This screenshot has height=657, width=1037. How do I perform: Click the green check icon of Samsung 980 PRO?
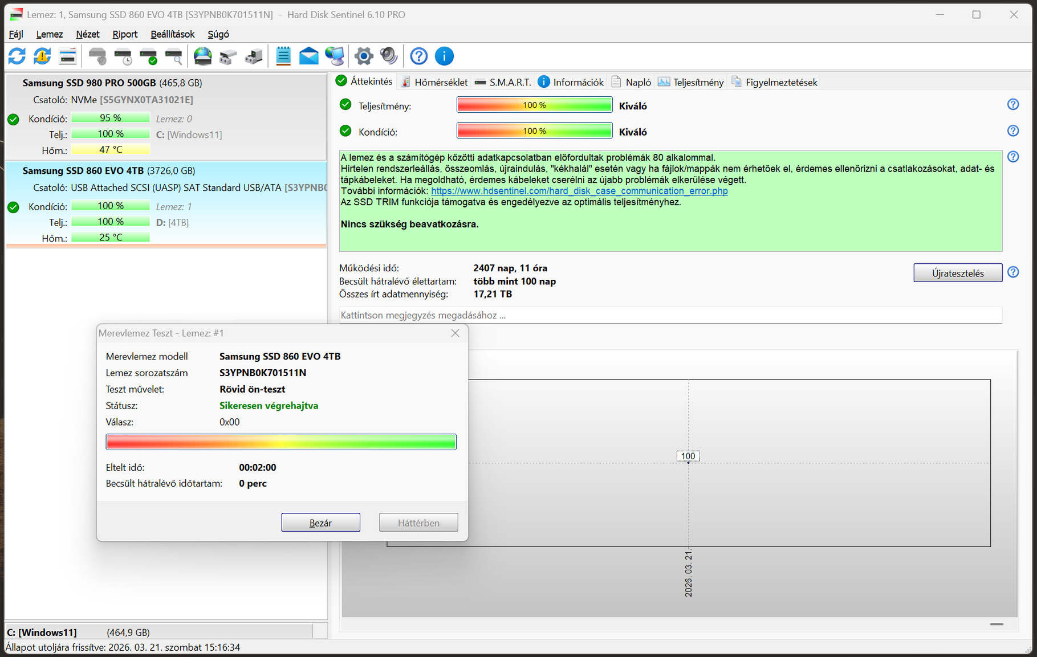tap(14, 119)
